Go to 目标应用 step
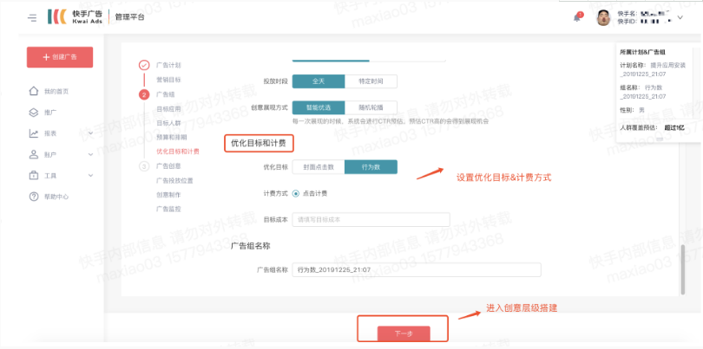 pyautogui.click(x=168, y=109)
